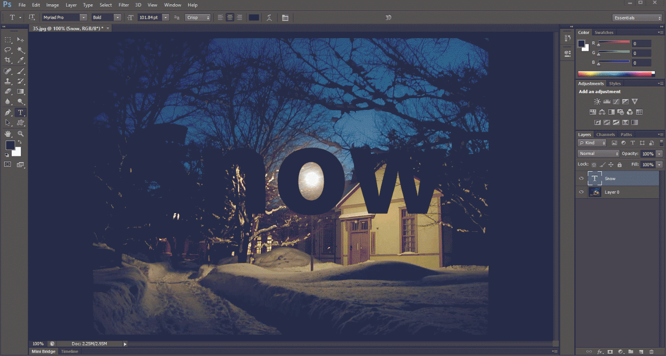Select the Zoom tool in the toolbar
This screenshot has width=666, height=356.
click(x=21, y=134)
